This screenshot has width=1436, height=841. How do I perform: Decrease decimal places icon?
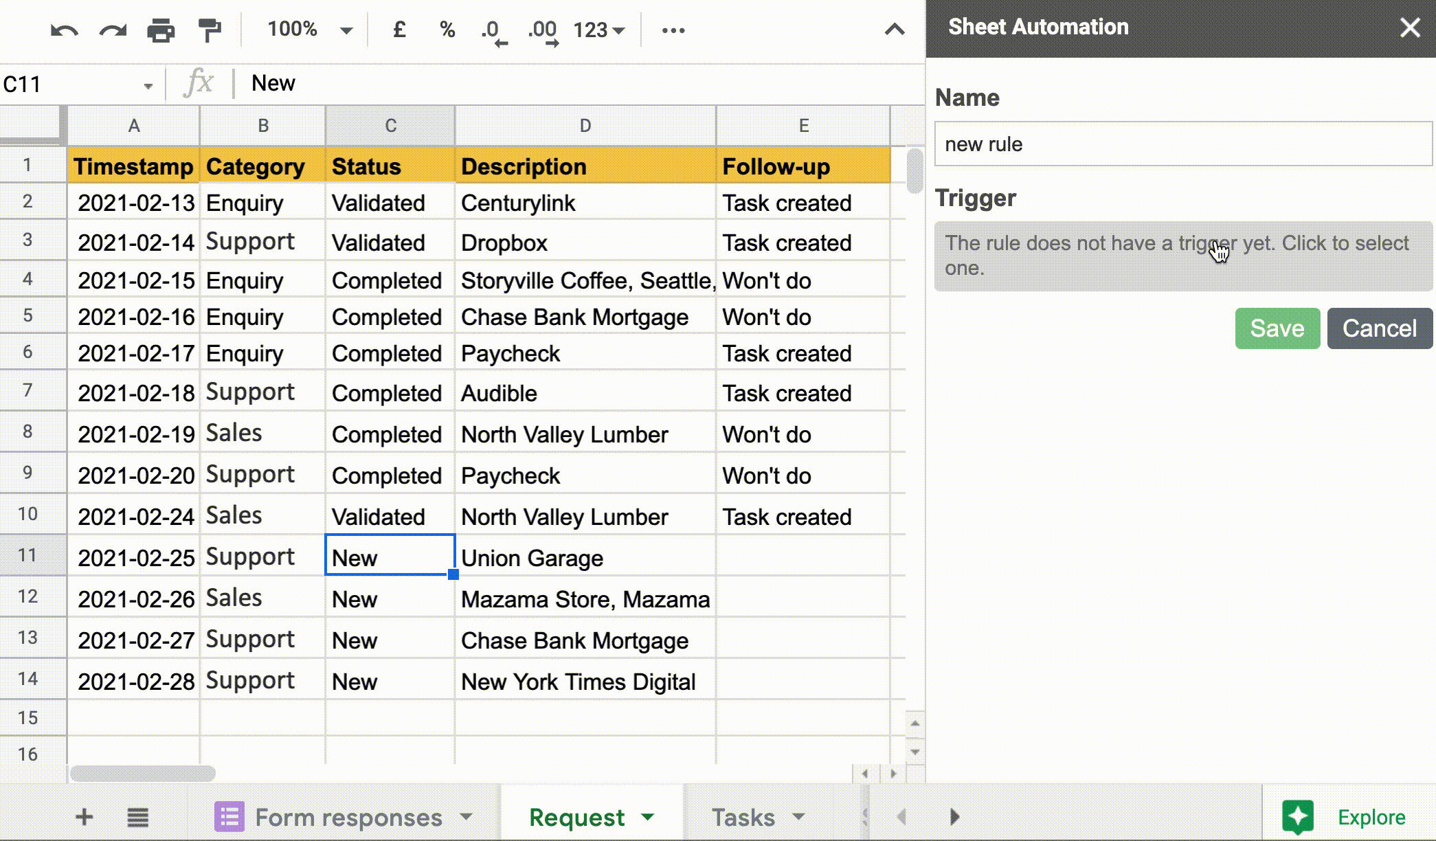click(x=493, y=31)
